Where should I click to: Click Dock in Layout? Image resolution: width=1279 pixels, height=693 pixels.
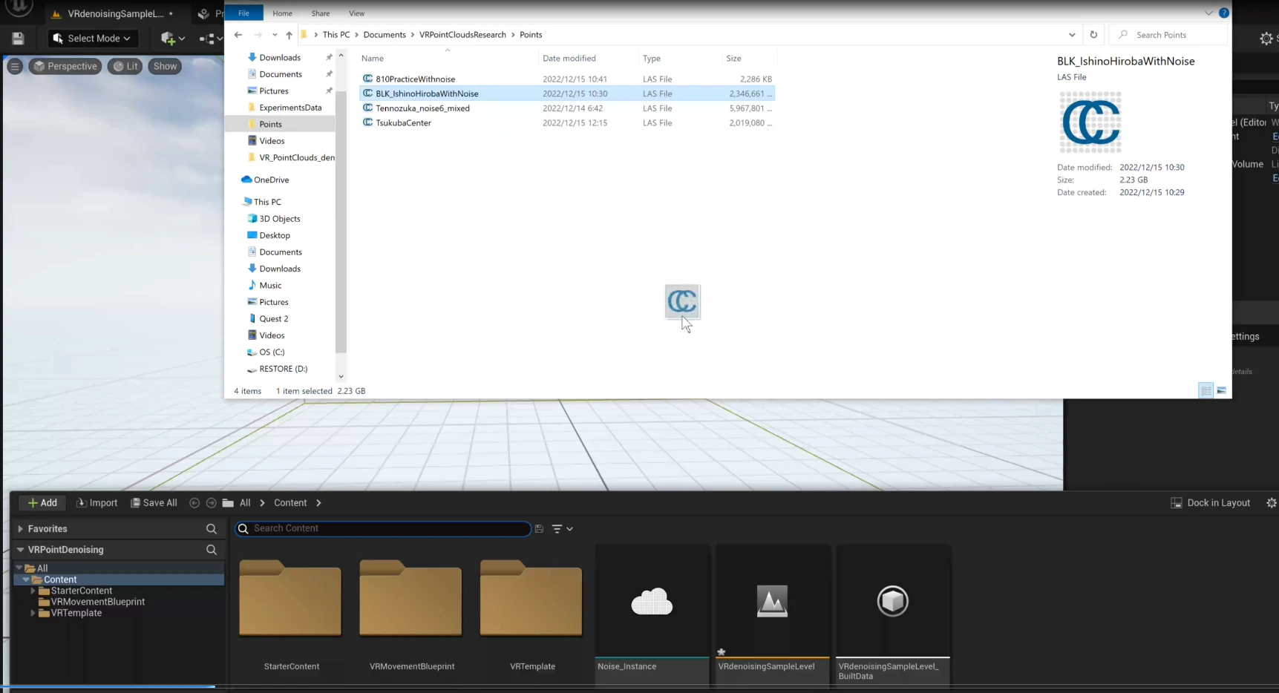click(x=1211, y=503)
